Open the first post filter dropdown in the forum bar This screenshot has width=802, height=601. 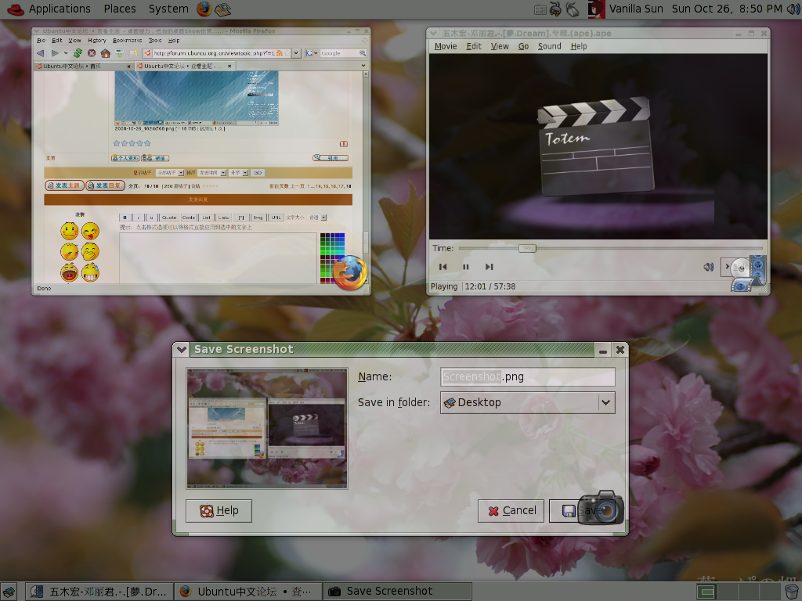[170, 173]
